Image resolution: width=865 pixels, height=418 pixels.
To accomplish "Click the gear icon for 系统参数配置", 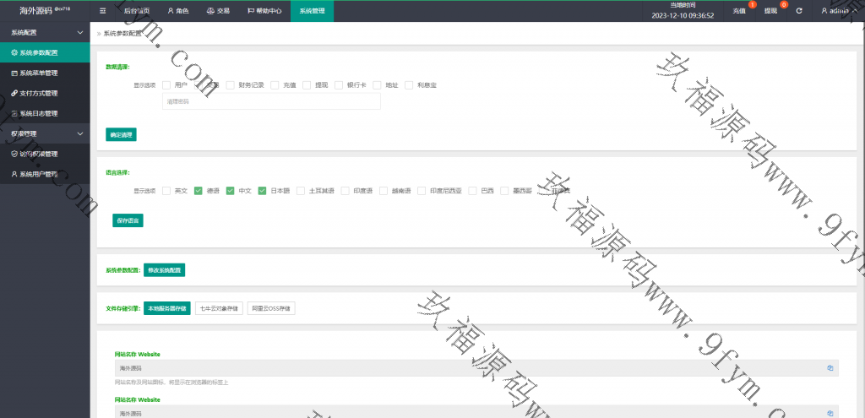I will tap(14, 52).
